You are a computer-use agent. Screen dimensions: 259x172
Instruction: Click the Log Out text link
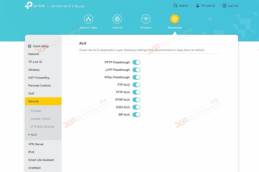[233, 6]
